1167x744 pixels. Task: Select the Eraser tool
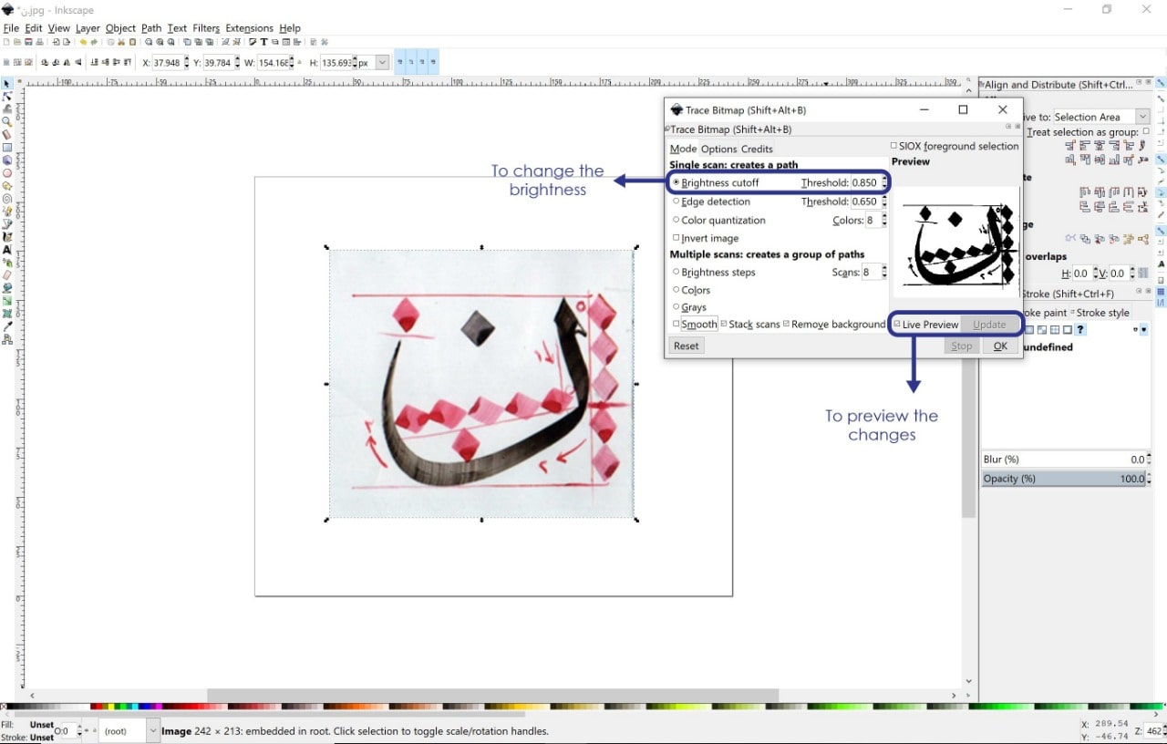point(6,274)
